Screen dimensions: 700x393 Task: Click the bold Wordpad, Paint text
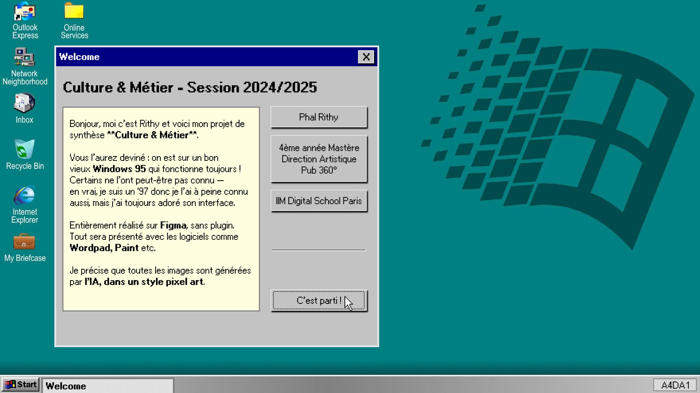pyautogui.click(x=104, y=248)
